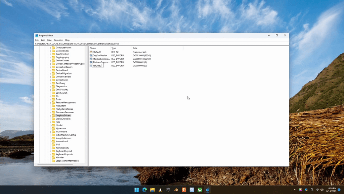Expand the ComputerName key
This screenshot has width=344, height=194.
(50, 47)
